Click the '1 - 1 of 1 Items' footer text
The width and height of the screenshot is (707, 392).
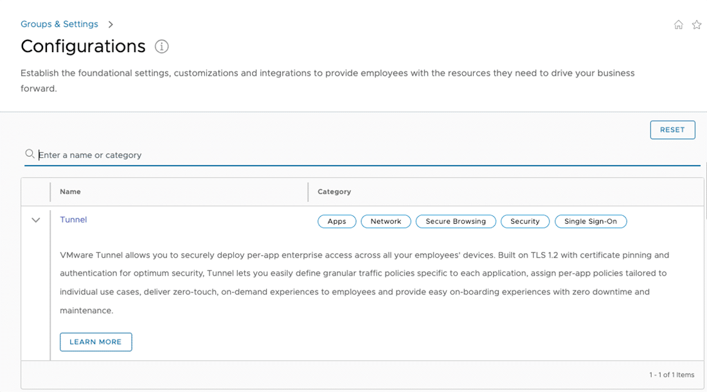[672, 375]
